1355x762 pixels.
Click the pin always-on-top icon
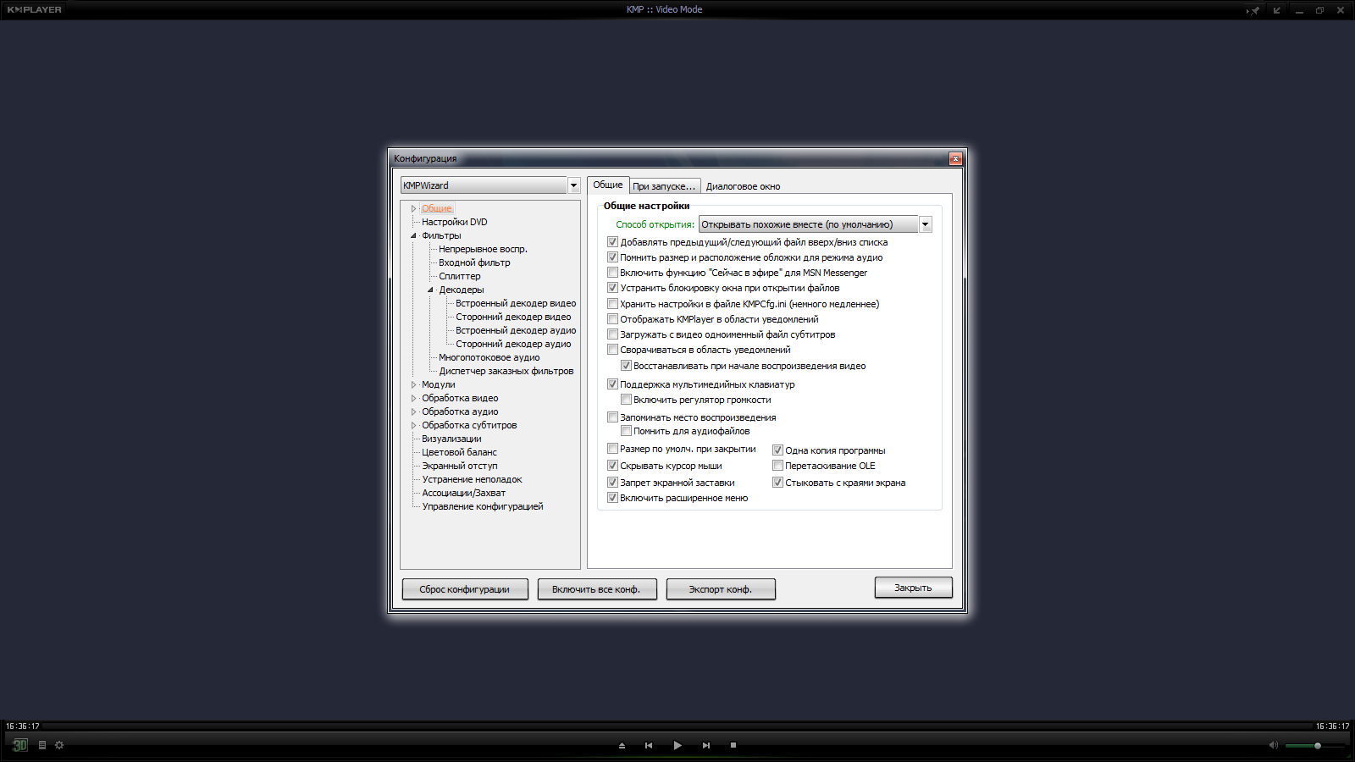[1254, 10]
